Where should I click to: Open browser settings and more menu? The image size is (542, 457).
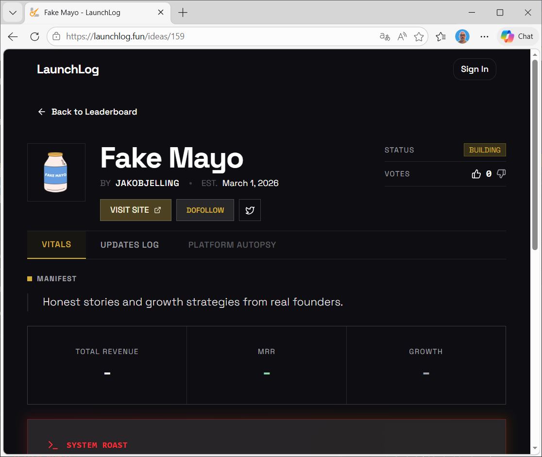484,36
